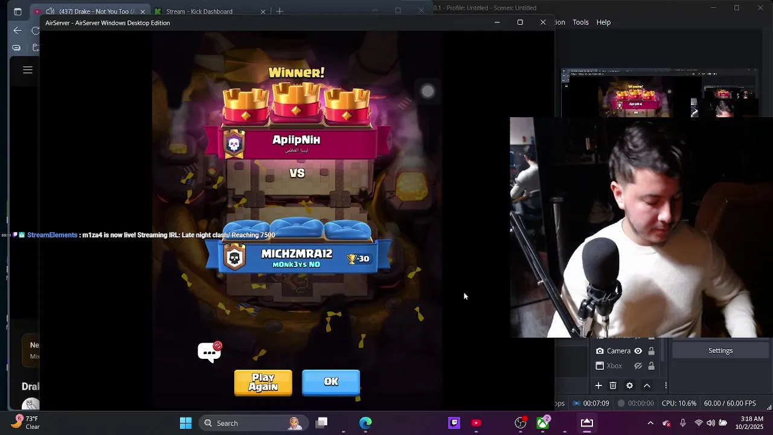Click the browser back arrow
The width and height of the screenshot is (773, 435).
(17, 30)
